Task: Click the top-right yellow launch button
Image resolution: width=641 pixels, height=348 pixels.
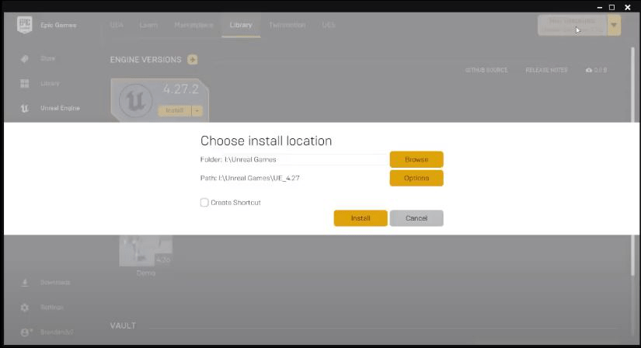Action: point(573,26)
